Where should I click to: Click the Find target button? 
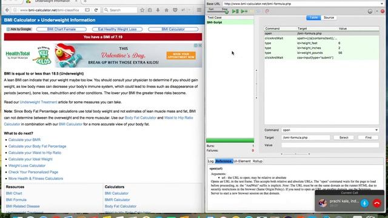point(368,137)
